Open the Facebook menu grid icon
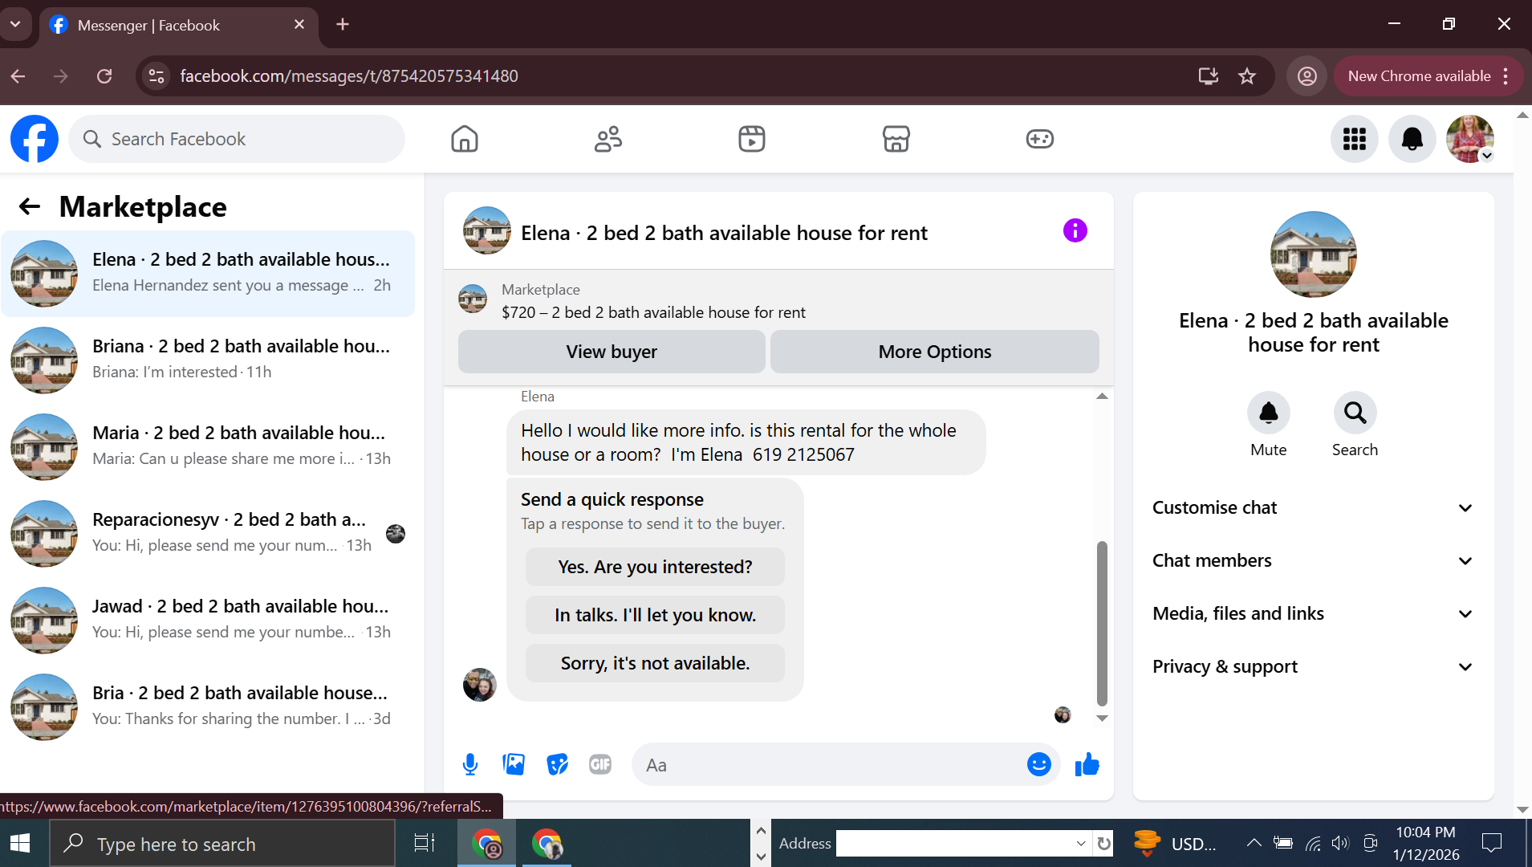This screenshot has width=1532, height=867. [x=1355, y=139]
